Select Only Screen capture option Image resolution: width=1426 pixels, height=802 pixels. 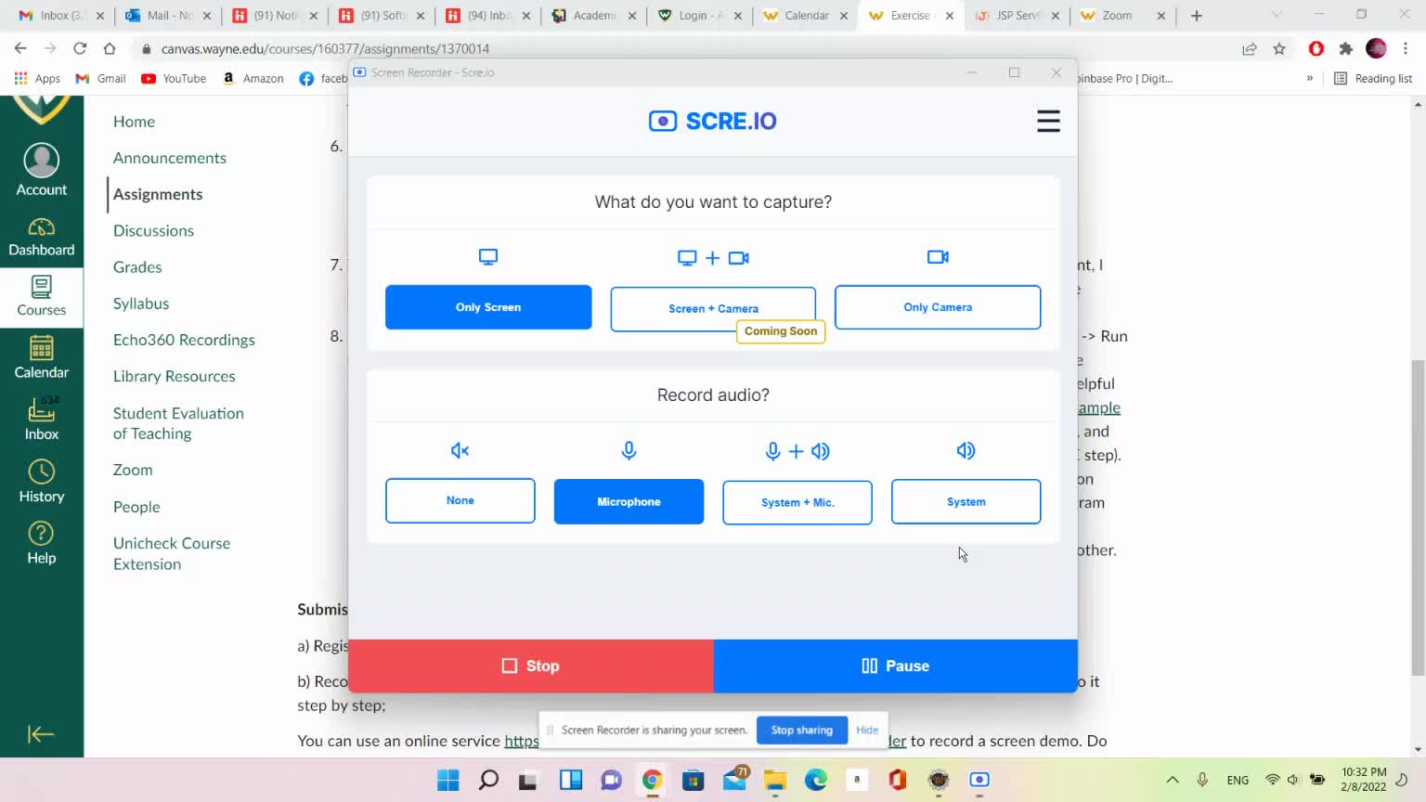488,307
